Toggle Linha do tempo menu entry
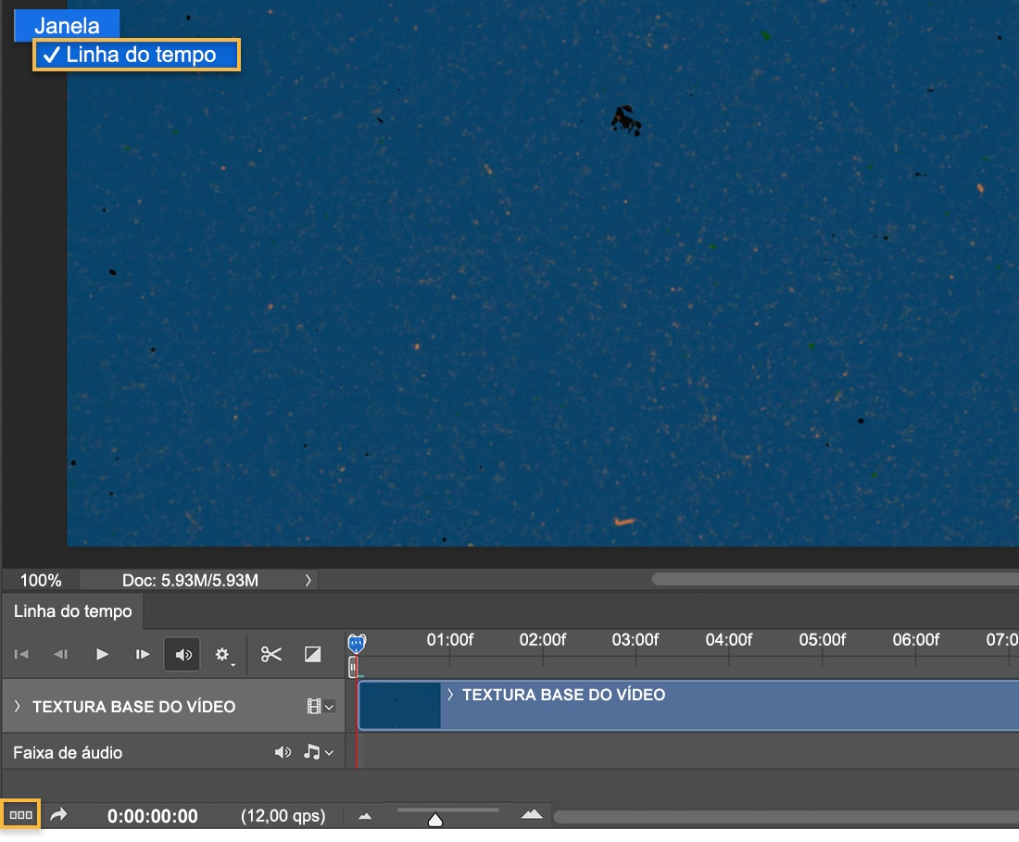Screen dimensions: 1019x842 click(x=136, y=55)
